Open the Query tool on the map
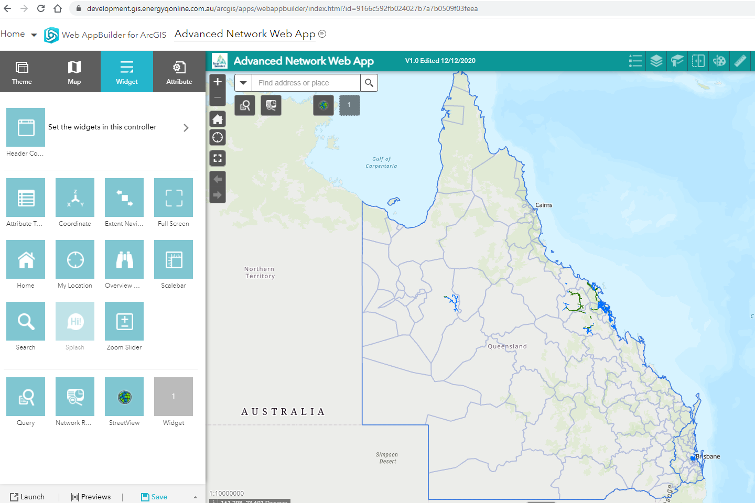This screenshot has height=503, width=755. tap(244, 105)
